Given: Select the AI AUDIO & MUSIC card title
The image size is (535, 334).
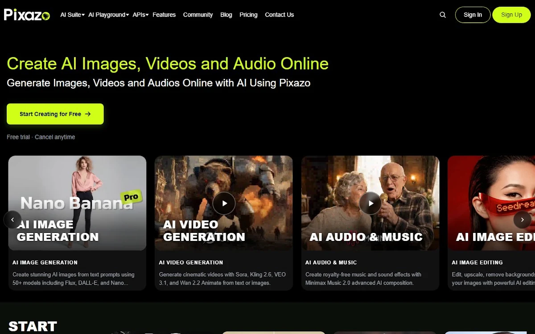Looking at the screenshot, I should click(331, 263).
